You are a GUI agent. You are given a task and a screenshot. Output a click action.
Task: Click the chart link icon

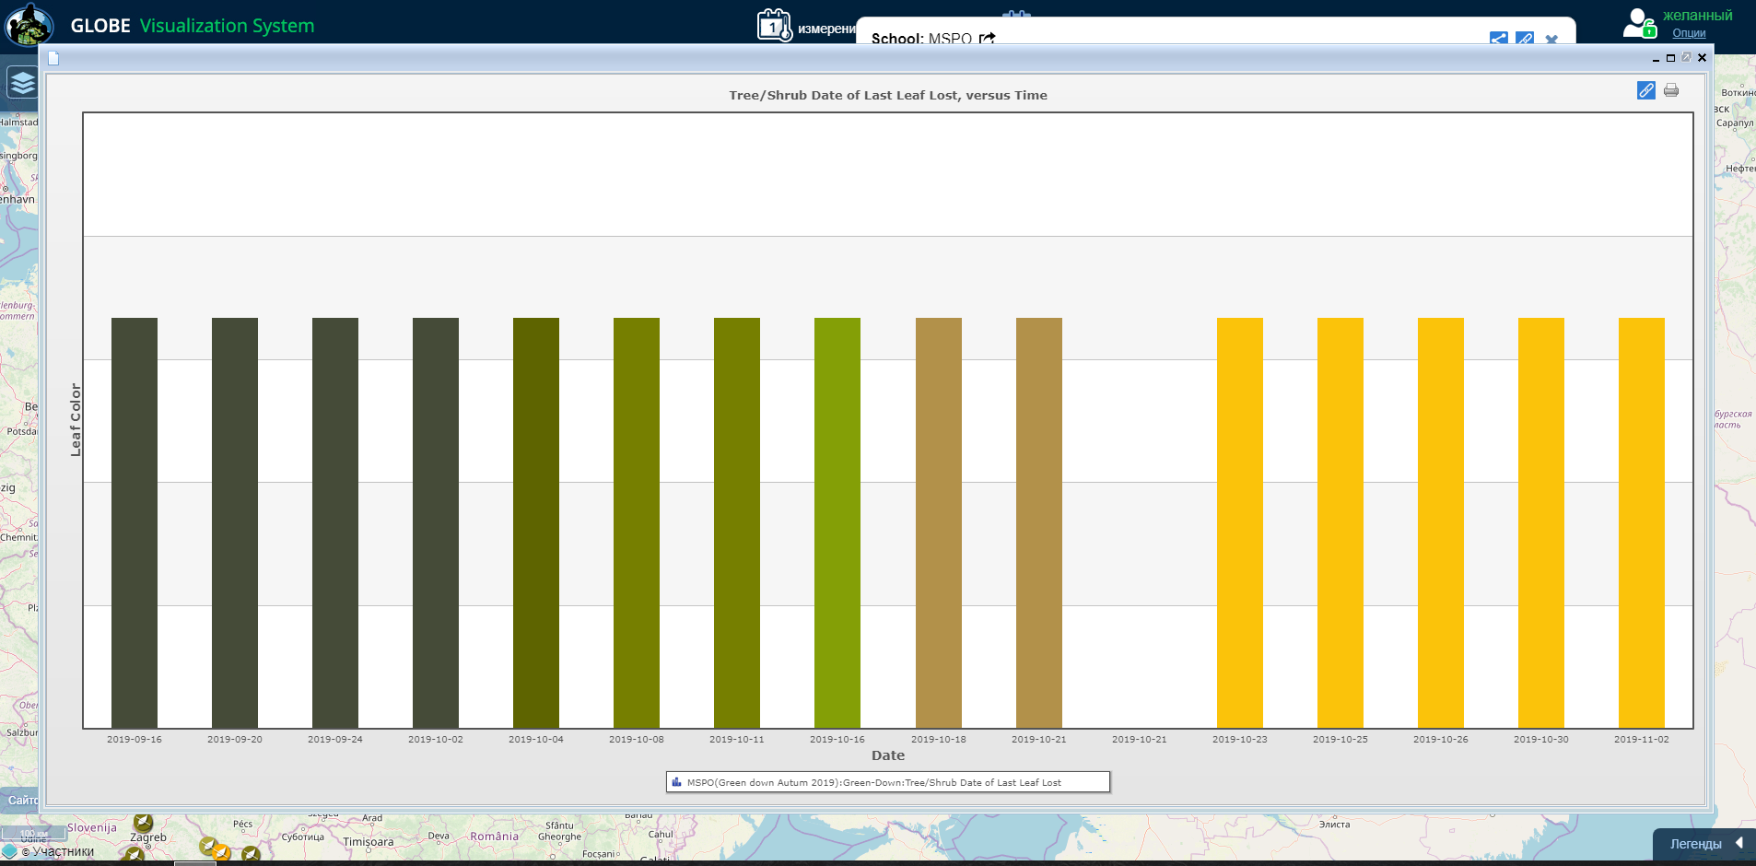(1645, 90)
